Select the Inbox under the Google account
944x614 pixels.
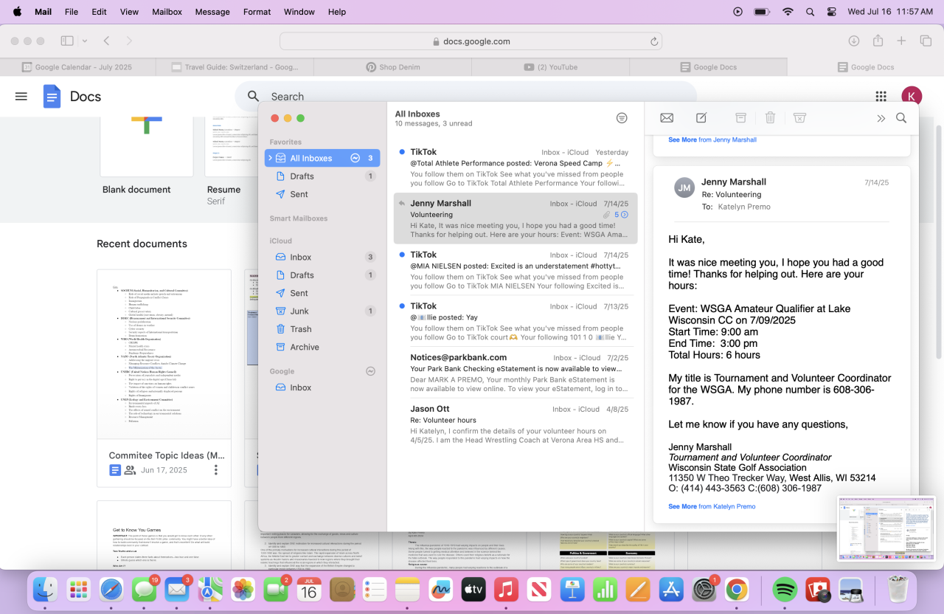322,387
